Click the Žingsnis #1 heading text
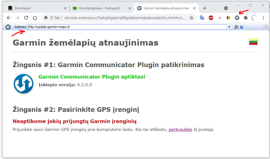Image resolution: width=270 pixels, height=159 pixels. [x=109, y=65]
